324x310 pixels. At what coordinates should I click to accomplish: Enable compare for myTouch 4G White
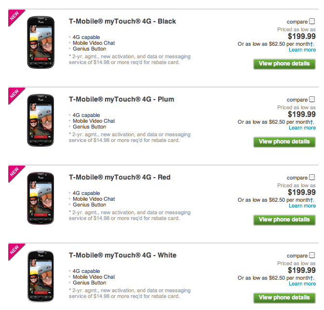pos(312,255)
